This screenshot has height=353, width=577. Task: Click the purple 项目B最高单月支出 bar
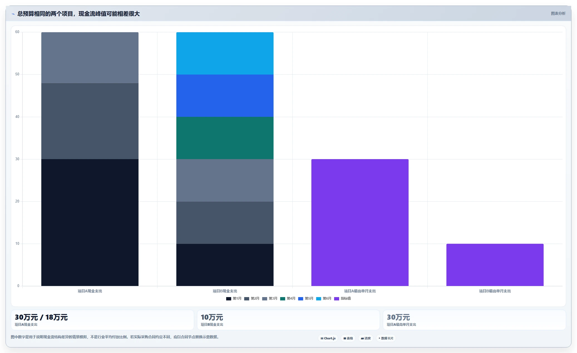(495, 265)
